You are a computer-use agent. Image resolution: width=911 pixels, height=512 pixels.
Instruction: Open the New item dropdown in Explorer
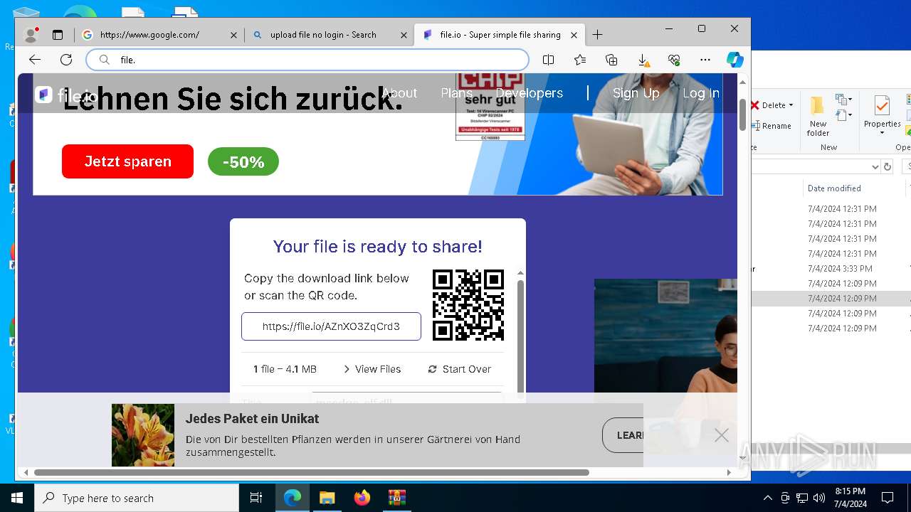(x=844, y=100)
